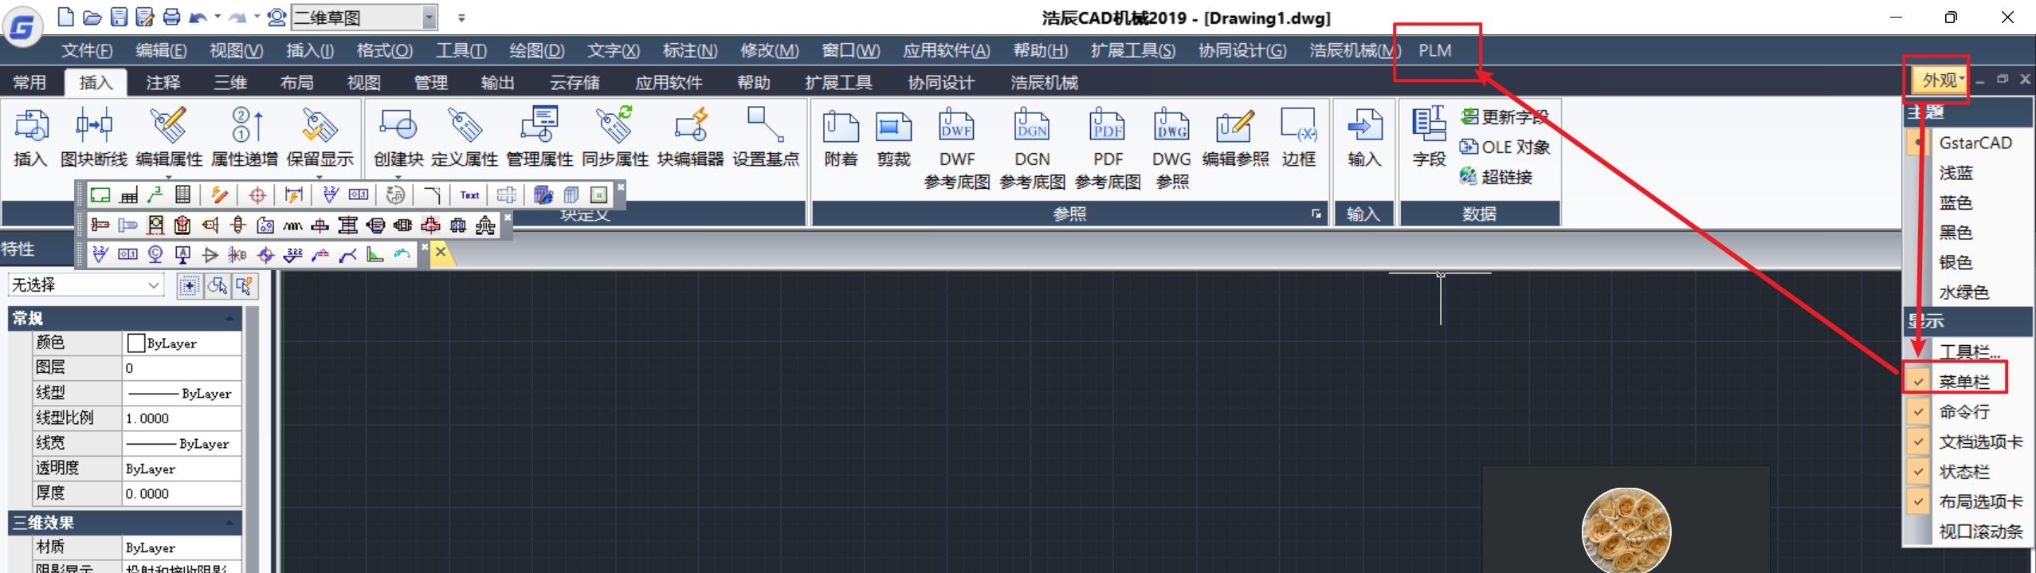Click the OLE 对象 button

coord(1504,147)
